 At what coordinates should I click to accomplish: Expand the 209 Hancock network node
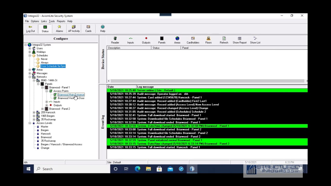(x=34, y=112)
